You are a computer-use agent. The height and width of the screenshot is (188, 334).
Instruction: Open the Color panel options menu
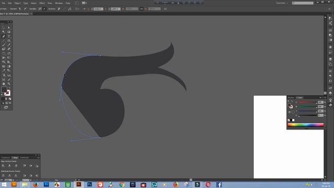tap(325, 98)
